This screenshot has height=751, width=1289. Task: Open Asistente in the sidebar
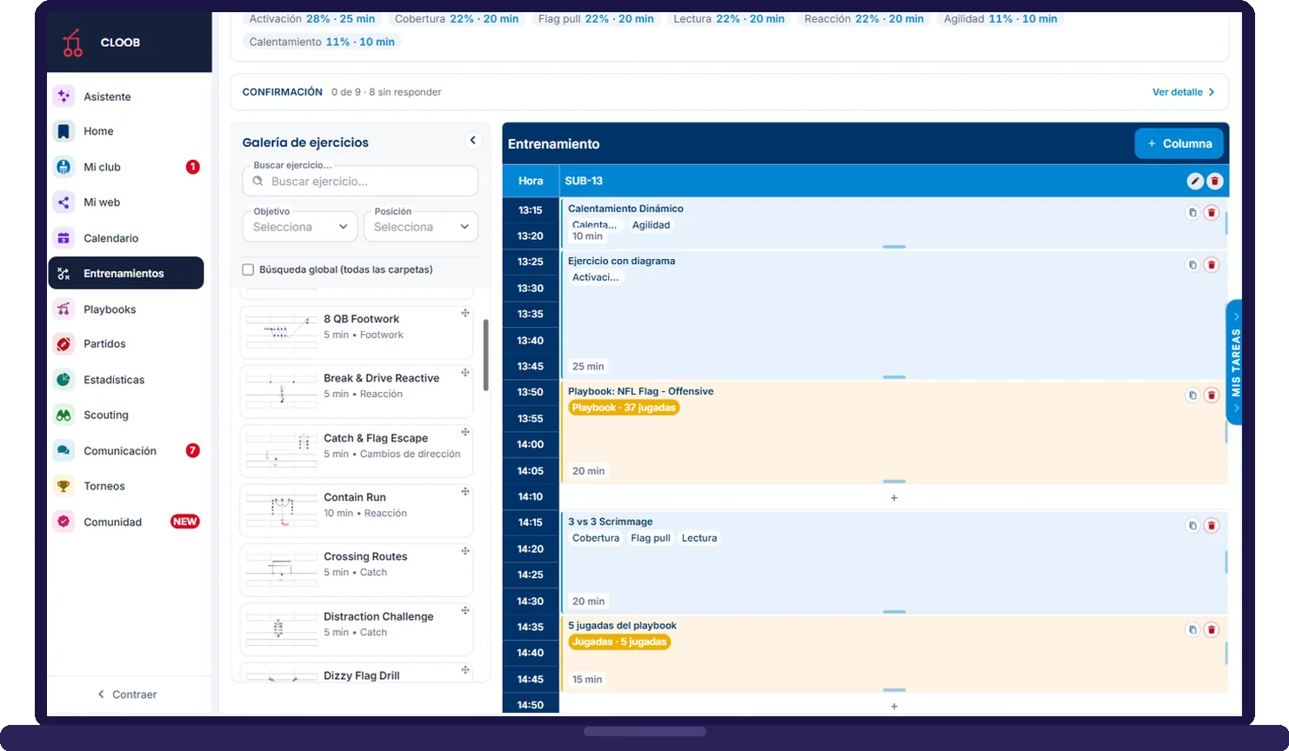coord(127,96)
